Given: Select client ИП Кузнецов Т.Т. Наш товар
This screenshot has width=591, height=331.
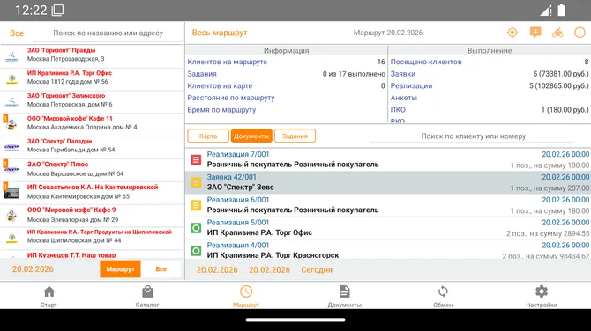Looking at the screenshot, I should (93, 254).
